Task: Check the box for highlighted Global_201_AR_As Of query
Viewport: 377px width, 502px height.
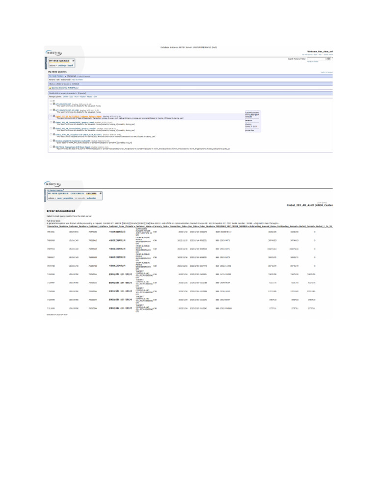Action: tap(51, 116)
